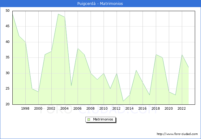Viewport: 201px width, 139px height.
Task: Select the x-axis year label 2014
Action: click(130, 108)
